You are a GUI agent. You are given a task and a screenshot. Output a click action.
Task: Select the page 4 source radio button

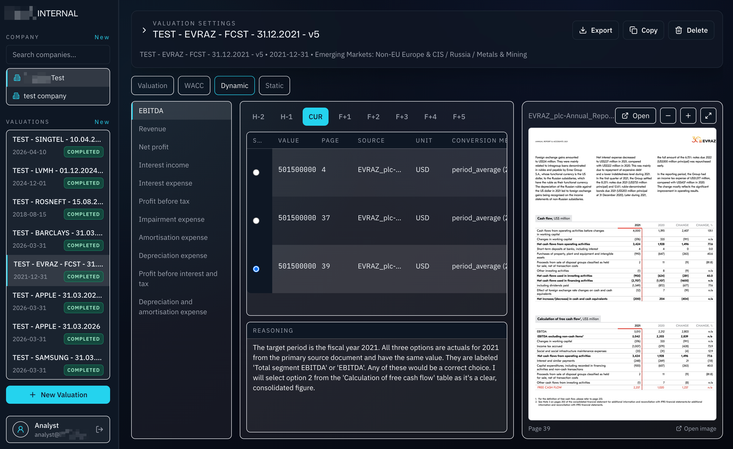point(256,172)
